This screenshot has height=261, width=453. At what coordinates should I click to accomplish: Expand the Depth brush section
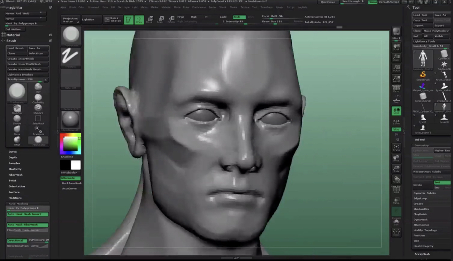[13, 158]
